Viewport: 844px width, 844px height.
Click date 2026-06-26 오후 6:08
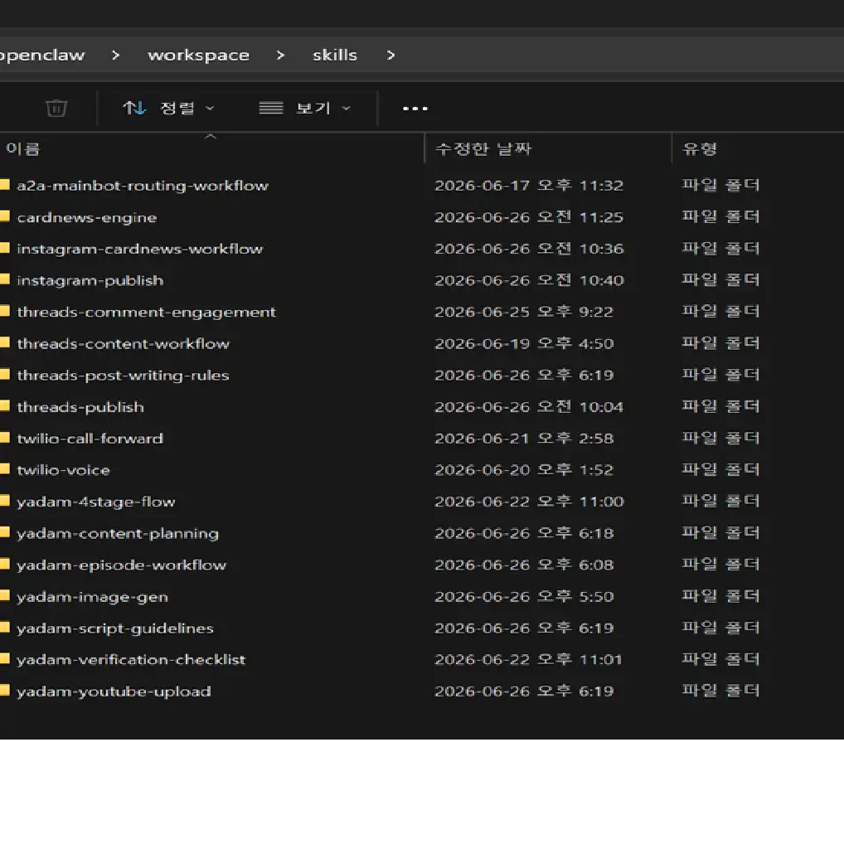coord(524,565)
